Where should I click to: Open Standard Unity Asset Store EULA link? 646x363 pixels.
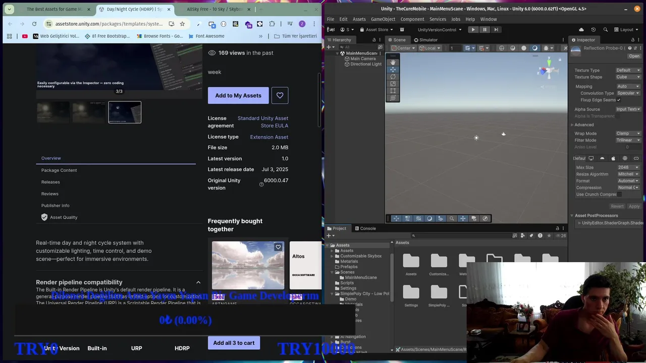[263, 122]
